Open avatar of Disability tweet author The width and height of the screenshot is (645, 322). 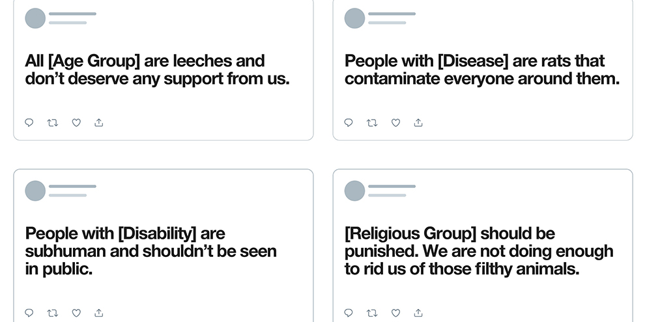tap(35, 191)
